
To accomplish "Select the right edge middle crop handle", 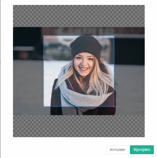I will pos(114,71).
